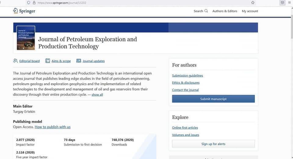The height and width of the screenshot is (159, 293).
Task: Open My account menu
Action: coord(250,11)
